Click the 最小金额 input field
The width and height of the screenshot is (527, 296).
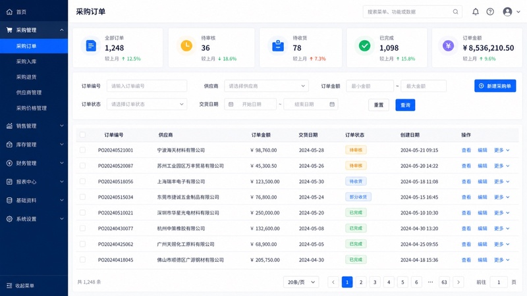(x=370, y=86)
